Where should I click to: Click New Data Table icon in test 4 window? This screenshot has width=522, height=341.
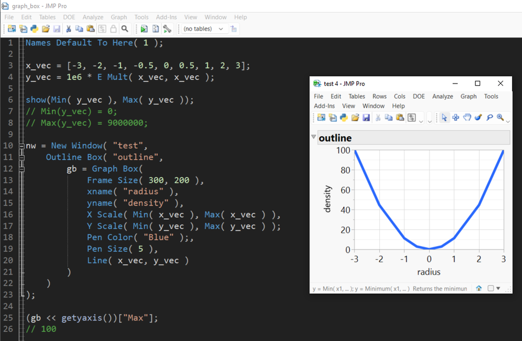321,117
